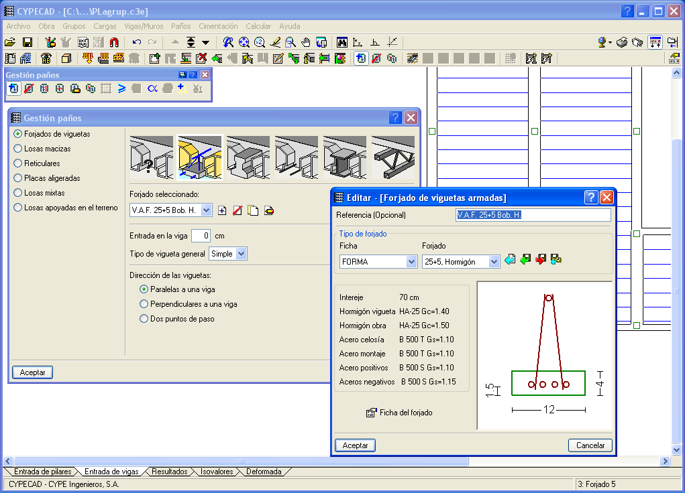Click Cancelar in the Editar dialog

590,445
